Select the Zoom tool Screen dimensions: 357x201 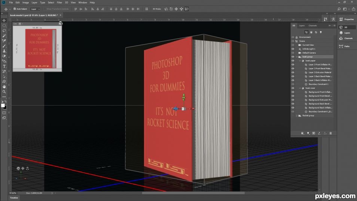point(4,92)
